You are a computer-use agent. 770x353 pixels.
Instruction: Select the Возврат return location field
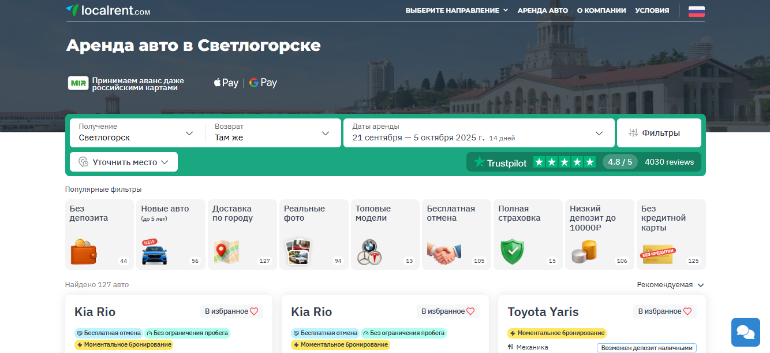(x=273, y=133)
